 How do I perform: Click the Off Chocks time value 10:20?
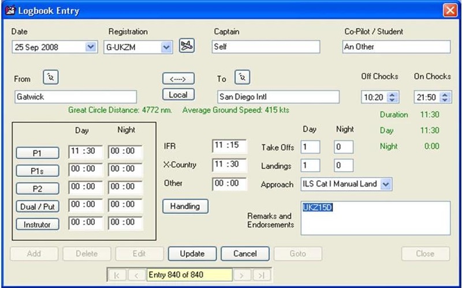(373, 97)
